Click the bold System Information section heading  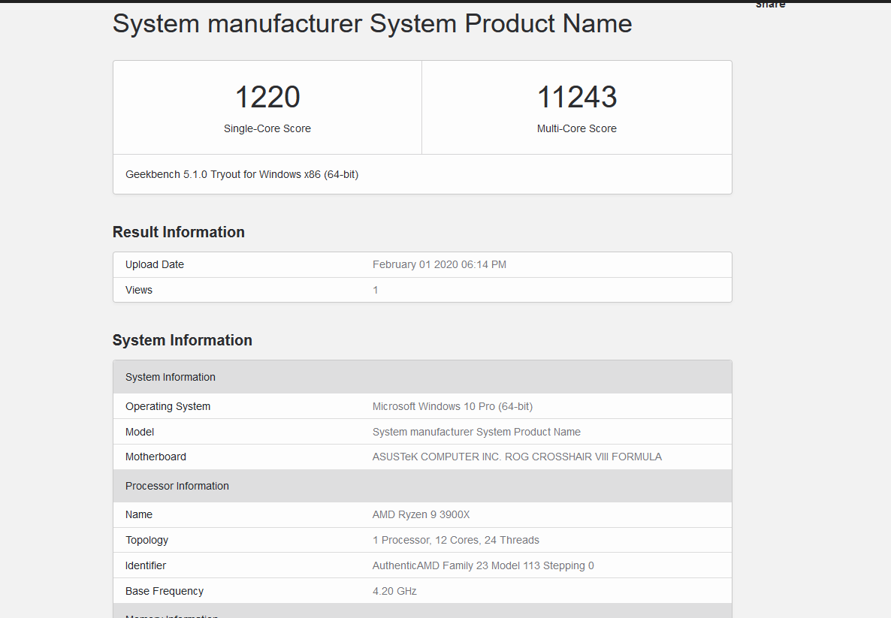pos(183,340)
